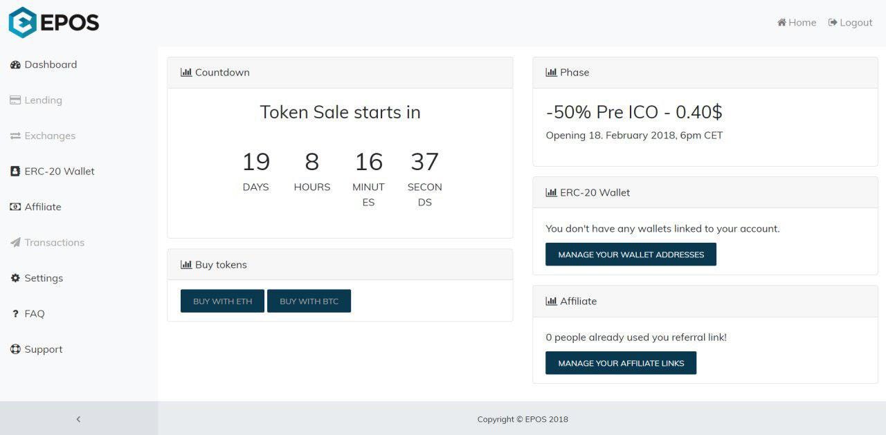Click the Settings gear icon
This screenshot has width=886, height=435.
tap(15, 278)
